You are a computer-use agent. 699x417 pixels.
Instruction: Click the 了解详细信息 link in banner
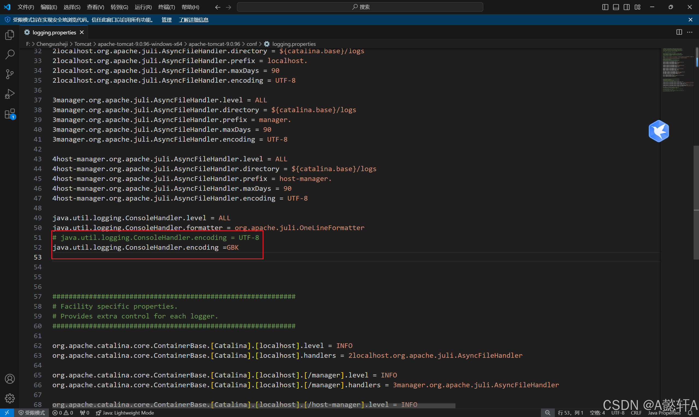tap(194, 20)
